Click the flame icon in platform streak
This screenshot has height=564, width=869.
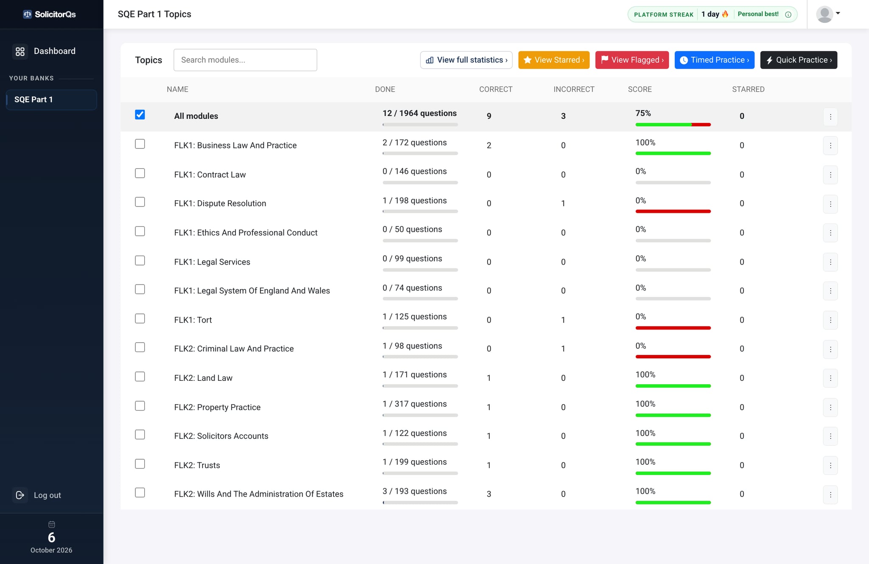725,14
